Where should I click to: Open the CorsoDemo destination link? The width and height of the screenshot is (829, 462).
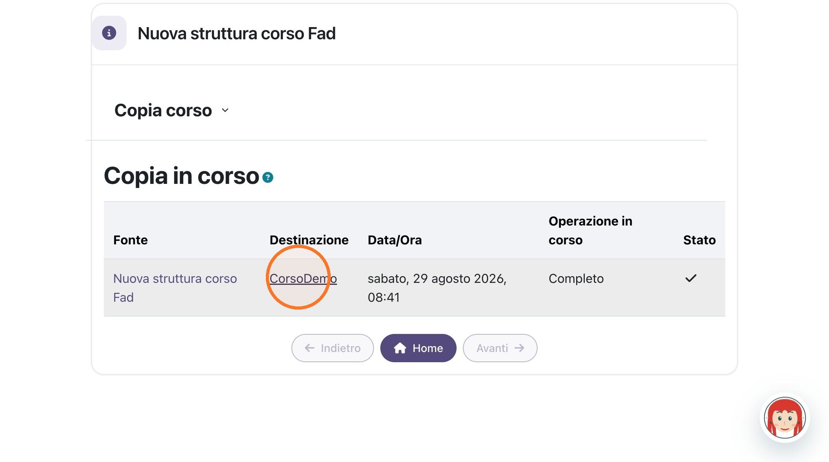tap(303, 279)
